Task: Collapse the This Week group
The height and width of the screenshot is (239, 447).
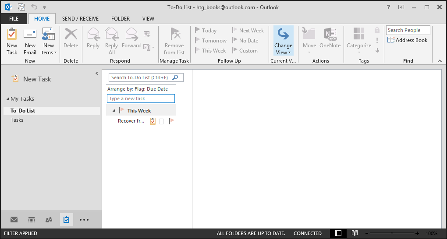Action: (114, 111)
